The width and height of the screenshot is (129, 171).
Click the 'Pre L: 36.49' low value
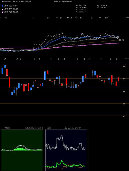[81, 10]
